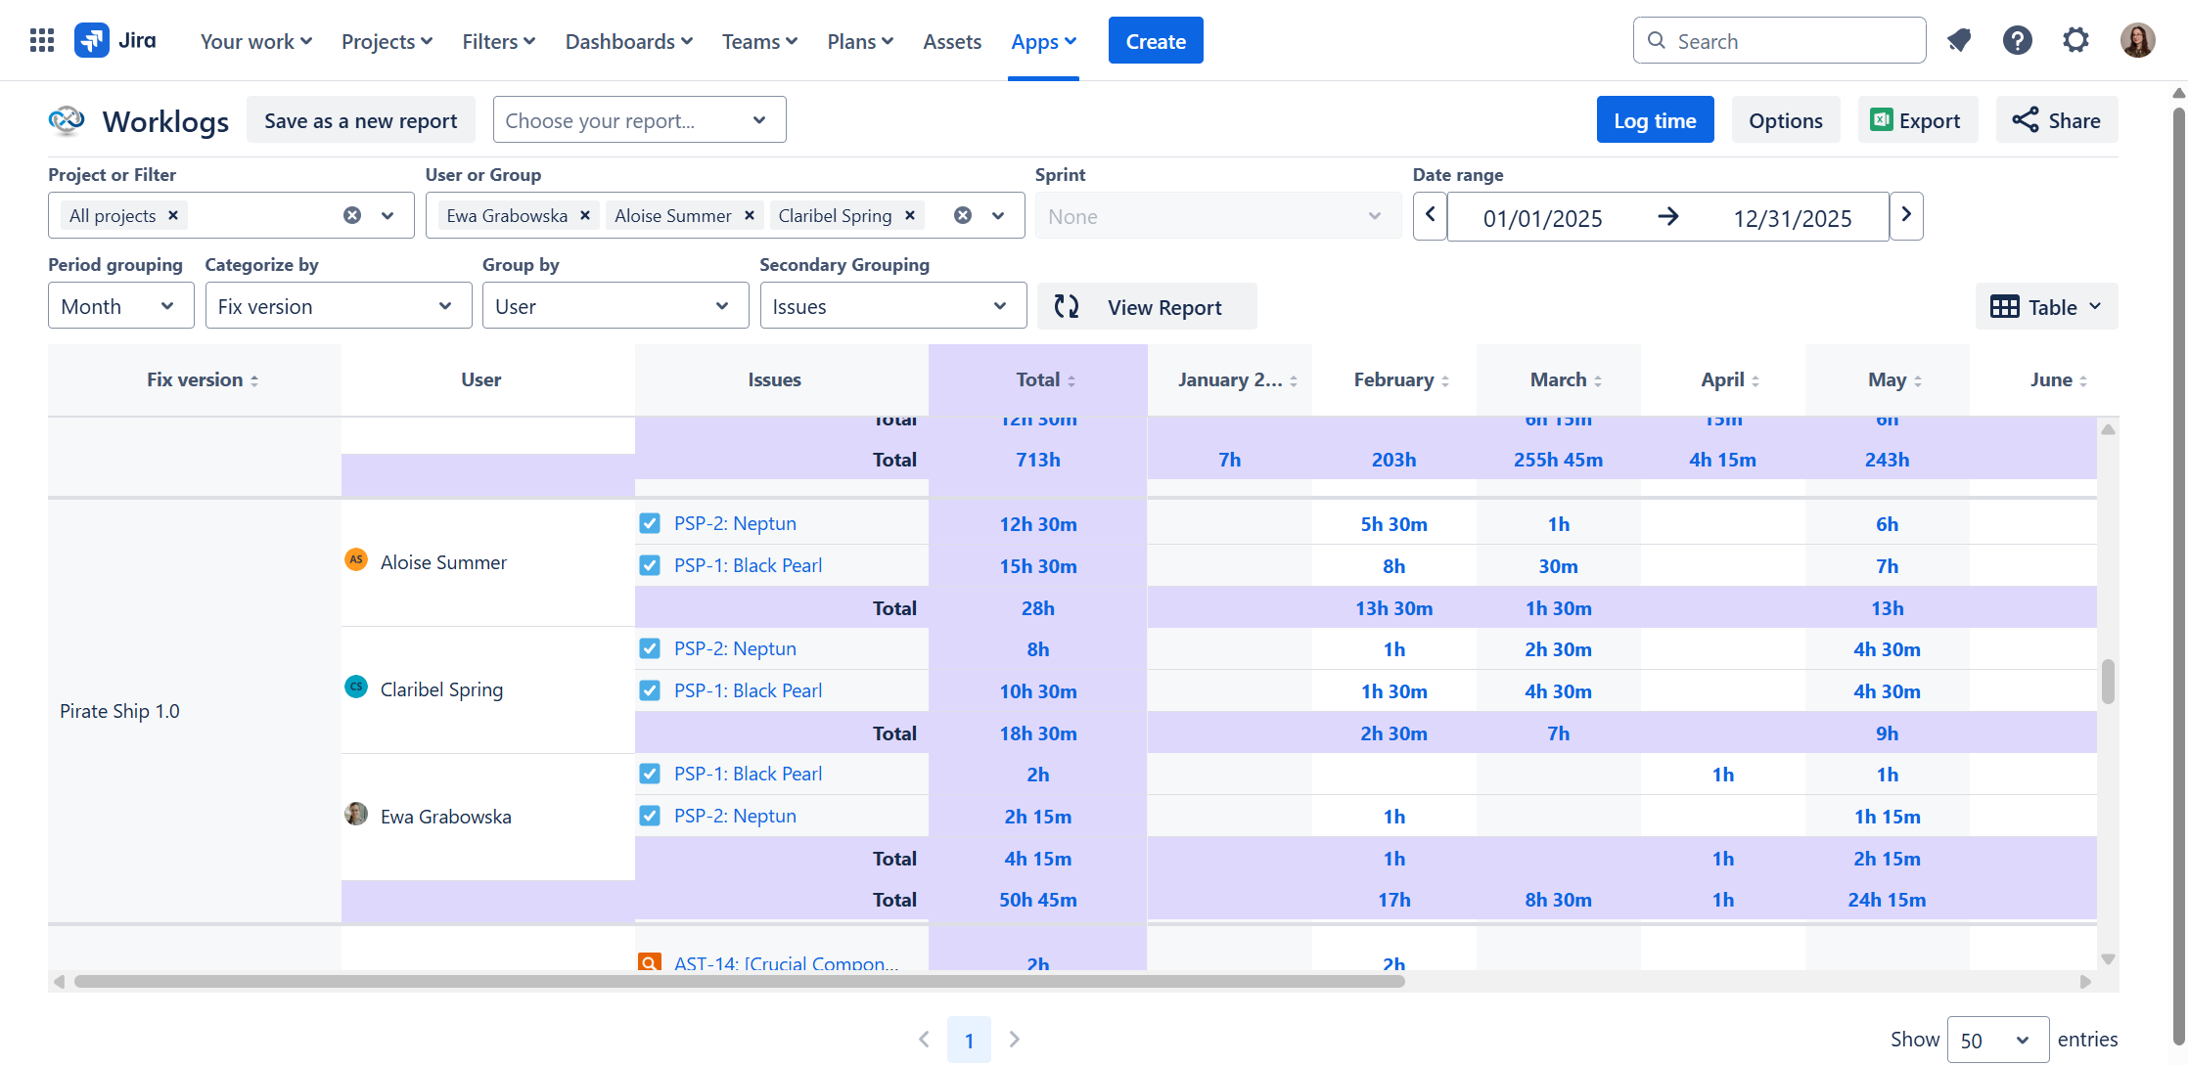Toggle PSP-2 Neptun checkbox for Claribel Spring
Screen dimensions: 2188x1065
(650, 648)
